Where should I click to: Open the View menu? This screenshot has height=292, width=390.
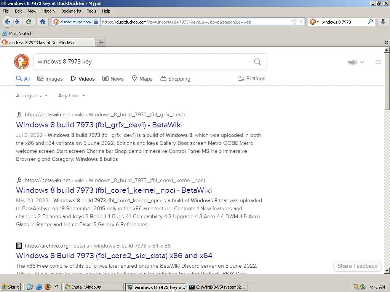[32, 11]
